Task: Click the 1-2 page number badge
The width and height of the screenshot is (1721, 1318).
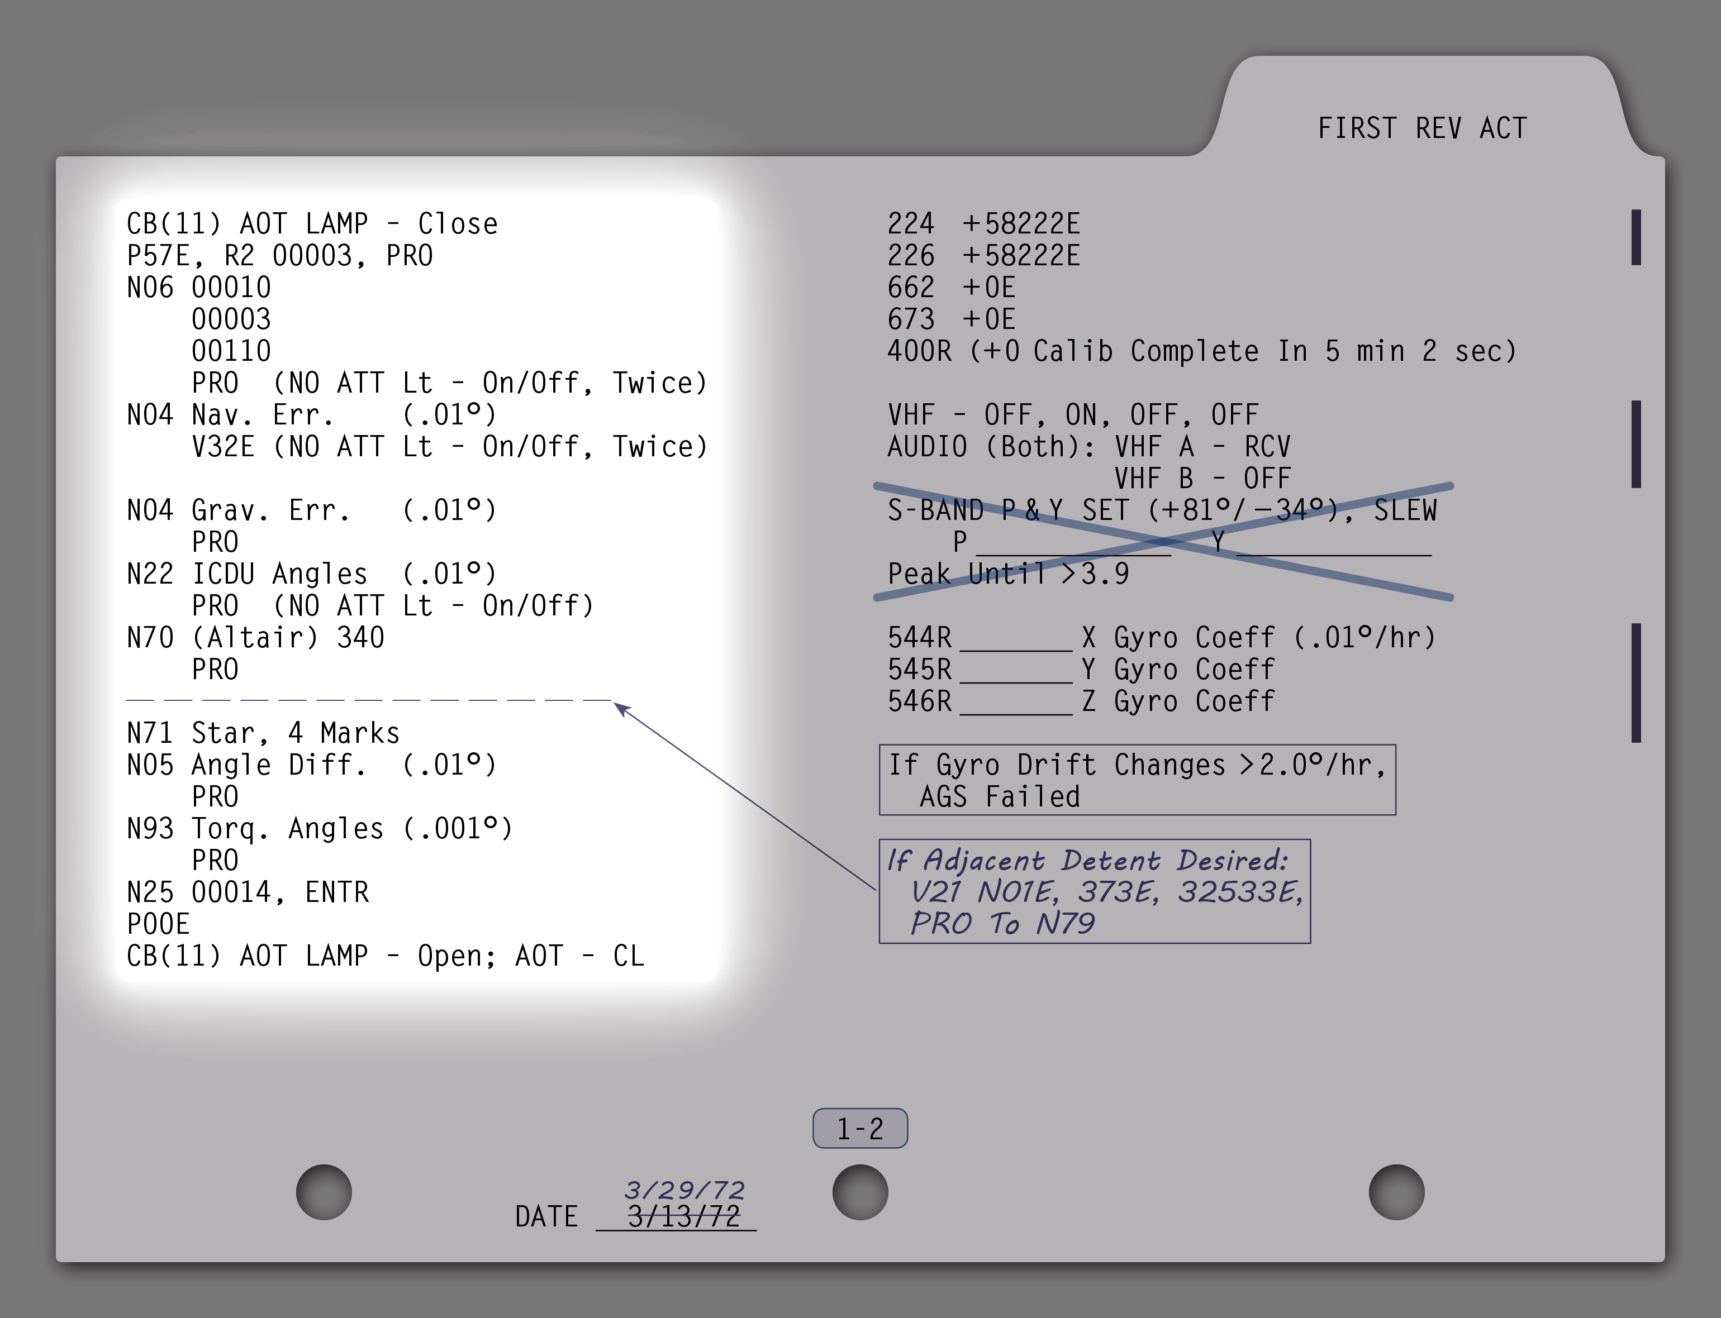Action: point(860,1128)
